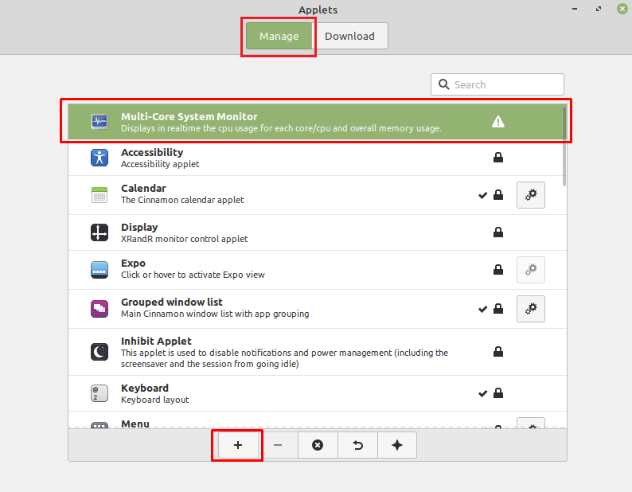This screenshot has height=492, width=632.
Task: Click 'Main Cinnamon window list with app grouping' text
Action: pos(215,314)
